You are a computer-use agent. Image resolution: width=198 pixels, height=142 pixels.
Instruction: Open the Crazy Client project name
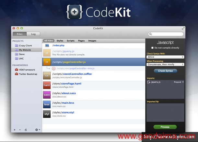pyautogui.click(x=25, y=46)
